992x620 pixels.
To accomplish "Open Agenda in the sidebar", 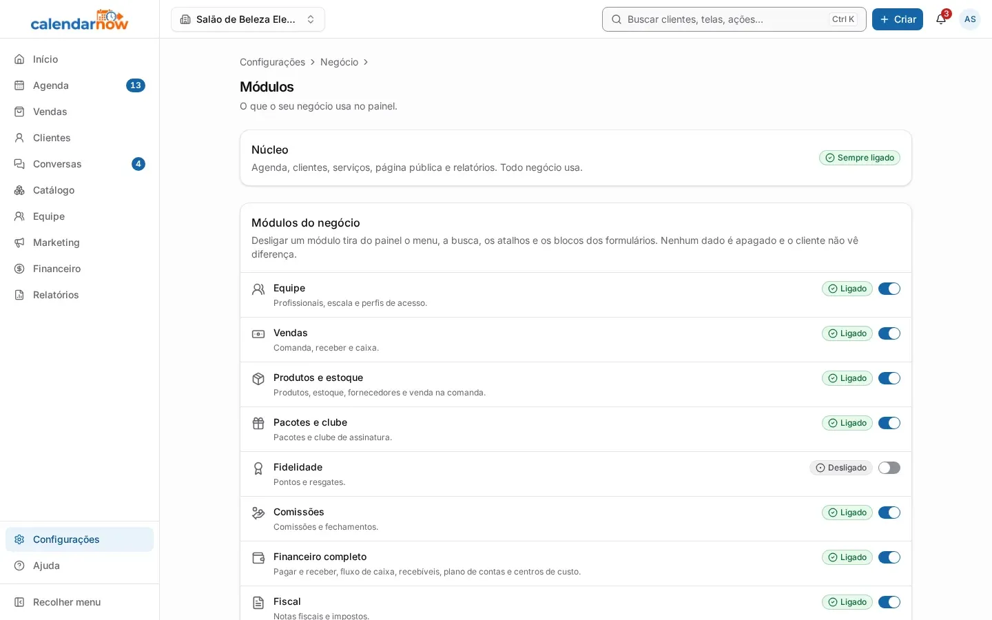I will click(79, 85).
